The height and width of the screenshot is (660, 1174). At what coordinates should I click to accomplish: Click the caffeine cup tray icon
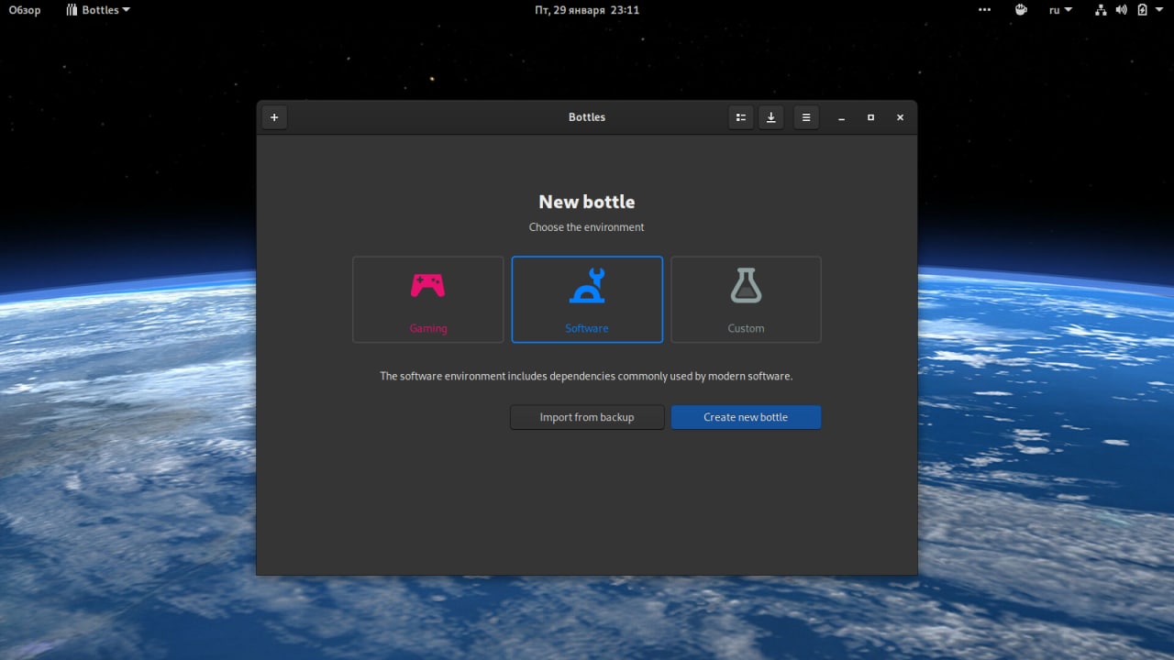[x=1021, y=10]
